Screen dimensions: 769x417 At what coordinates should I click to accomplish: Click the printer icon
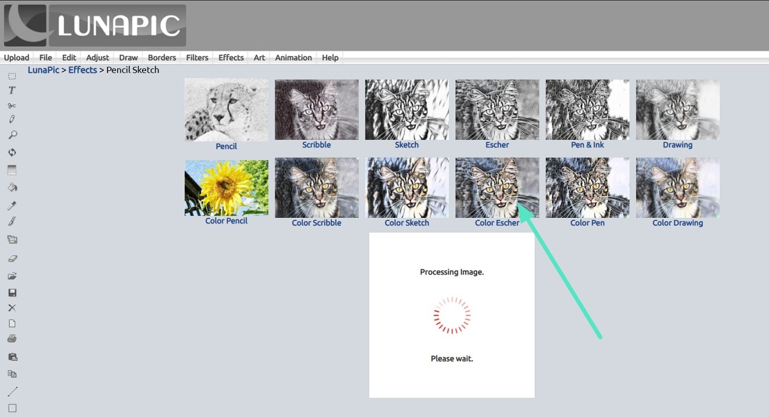point(12,339)
